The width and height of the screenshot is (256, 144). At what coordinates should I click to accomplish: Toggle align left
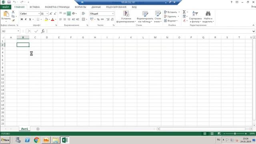[60, 20]
